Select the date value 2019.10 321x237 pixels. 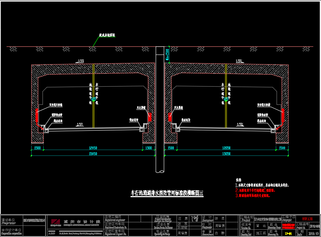(313, 233)
